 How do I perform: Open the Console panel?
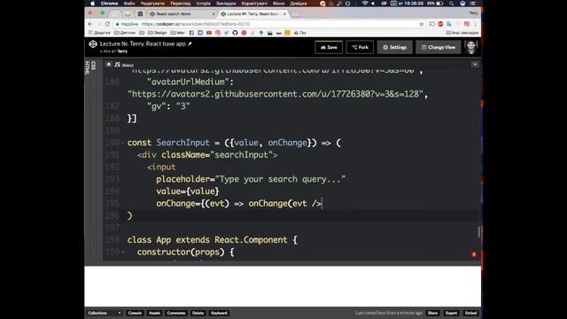pos(135,313)
